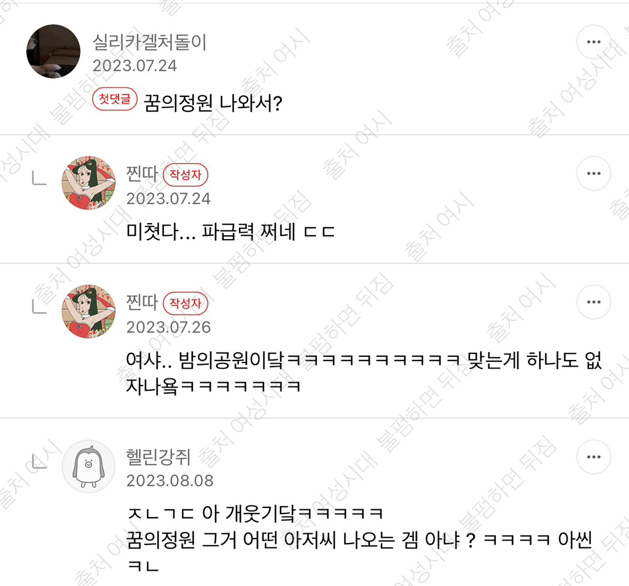
Task: Select the reply arrow icon beside 헬린강쥐's comment
Action: [x=39, y=462]
